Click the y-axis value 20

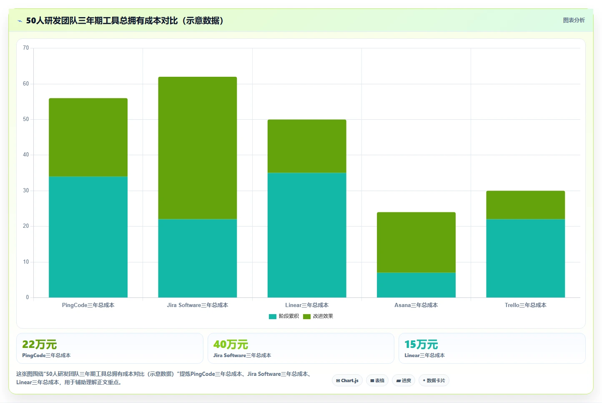[26, 226]
